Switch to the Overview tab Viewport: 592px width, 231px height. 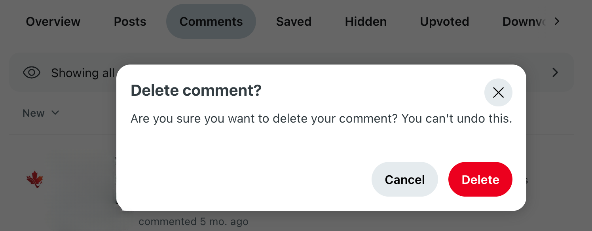53,21
